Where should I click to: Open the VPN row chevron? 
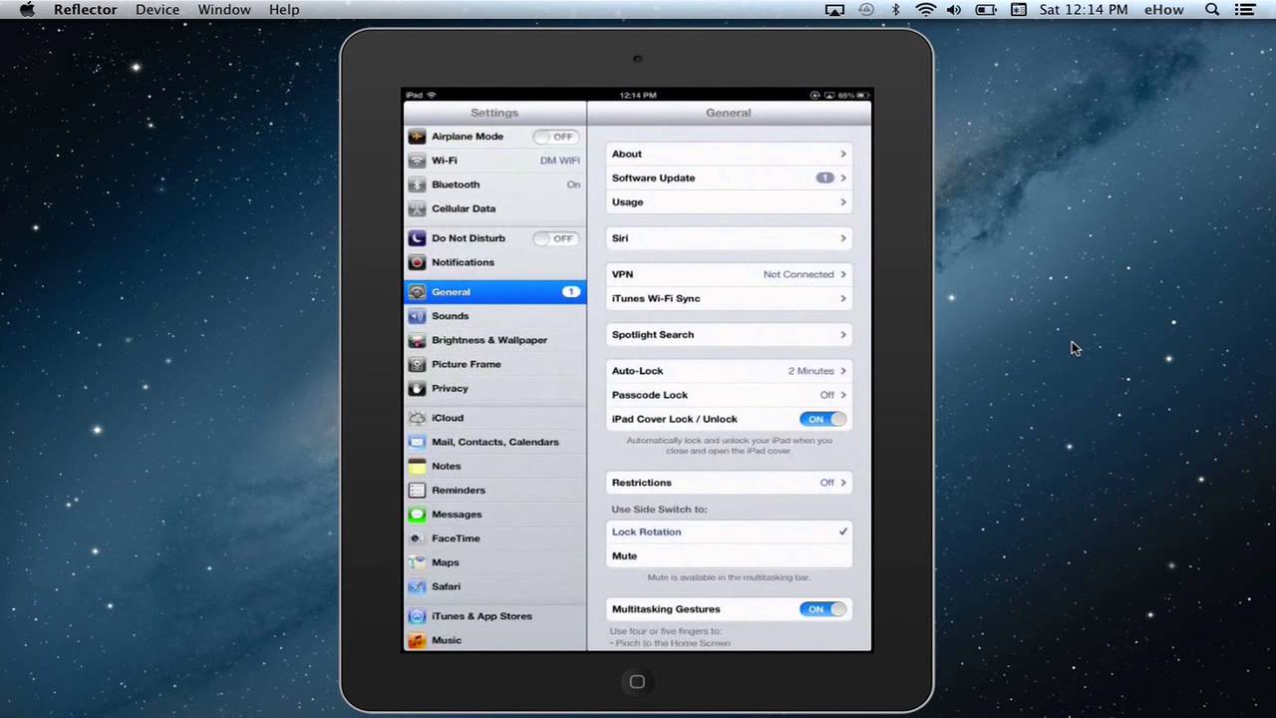coord(843,274)
